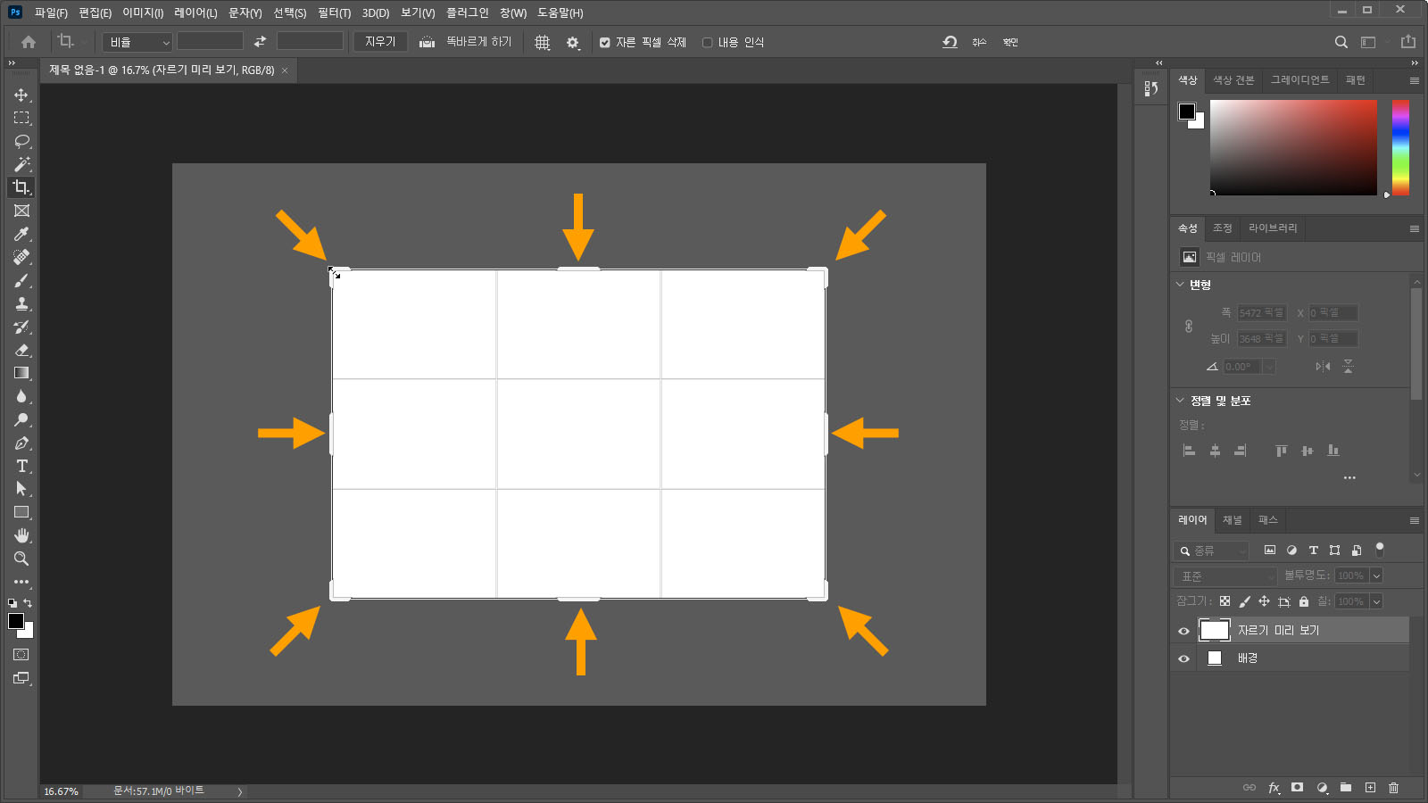Switch to the 조정 tab
Image resolution: width=1428 pixels, height=803 pixels.
[x=1222, y=228]
